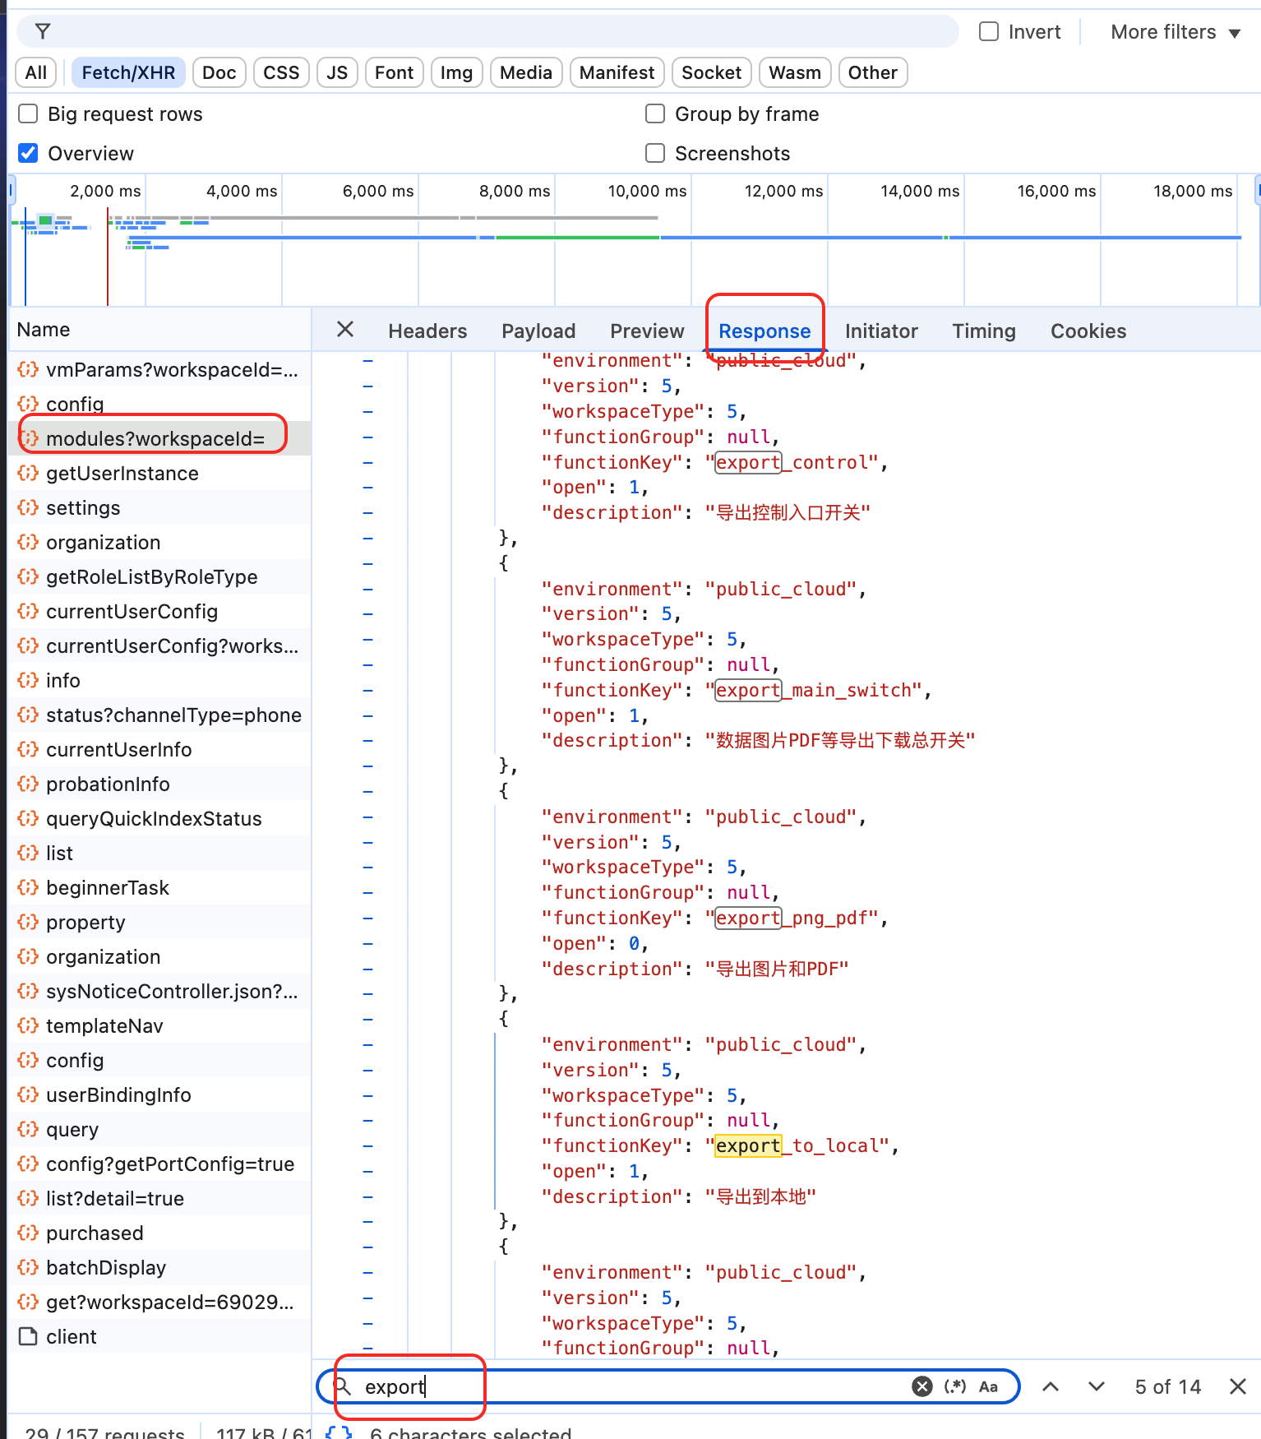Close the search bar
This screenshot has width=1261, height=1439.
(1237, 1386)
